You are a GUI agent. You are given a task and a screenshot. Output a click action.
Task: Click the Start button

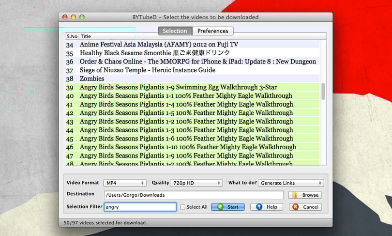click(228, 207)
